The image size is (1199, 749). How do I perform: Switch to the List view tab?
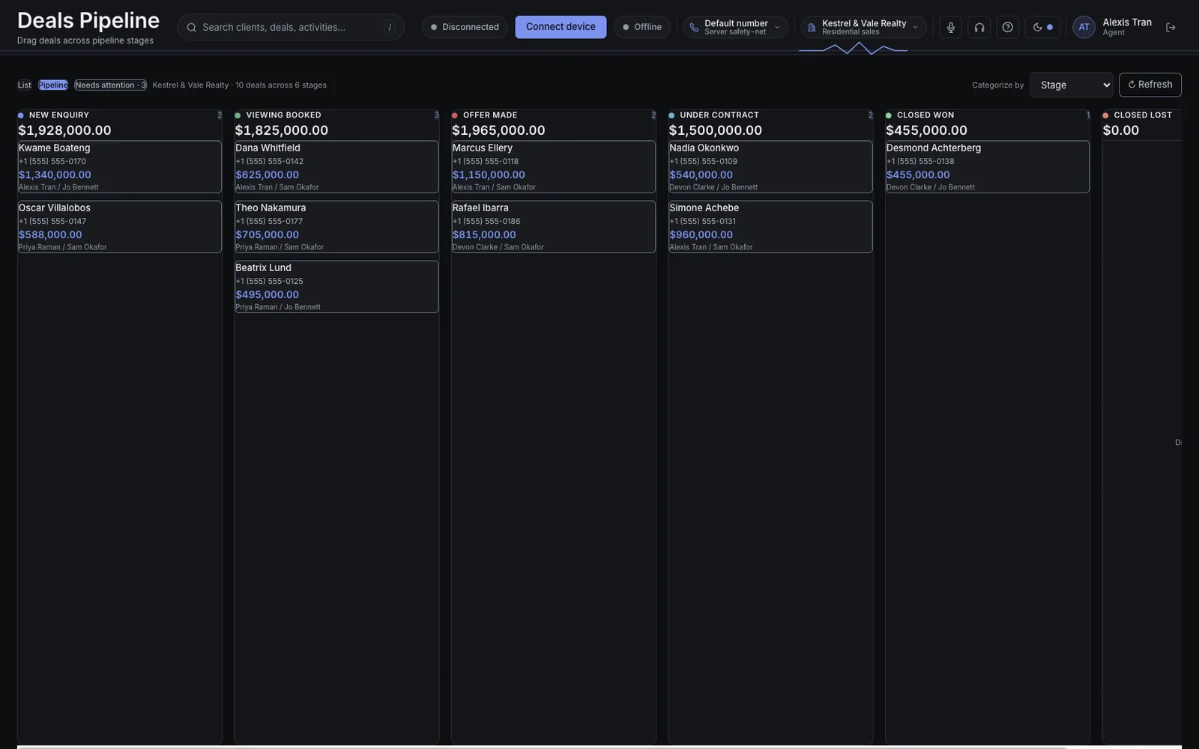click(x=25, y=85)
